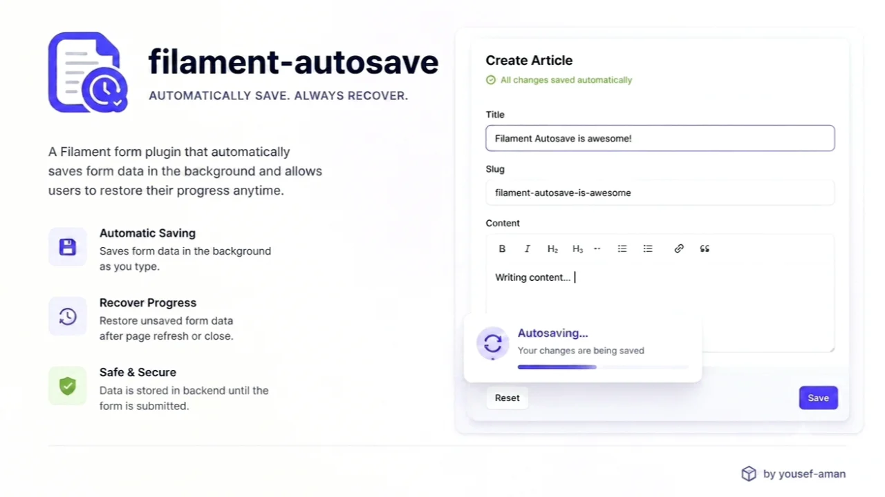The height and width of the screenshot is (497, 885).
Task: Click the 'Writing content...' editor text
Action: (532, 277)
